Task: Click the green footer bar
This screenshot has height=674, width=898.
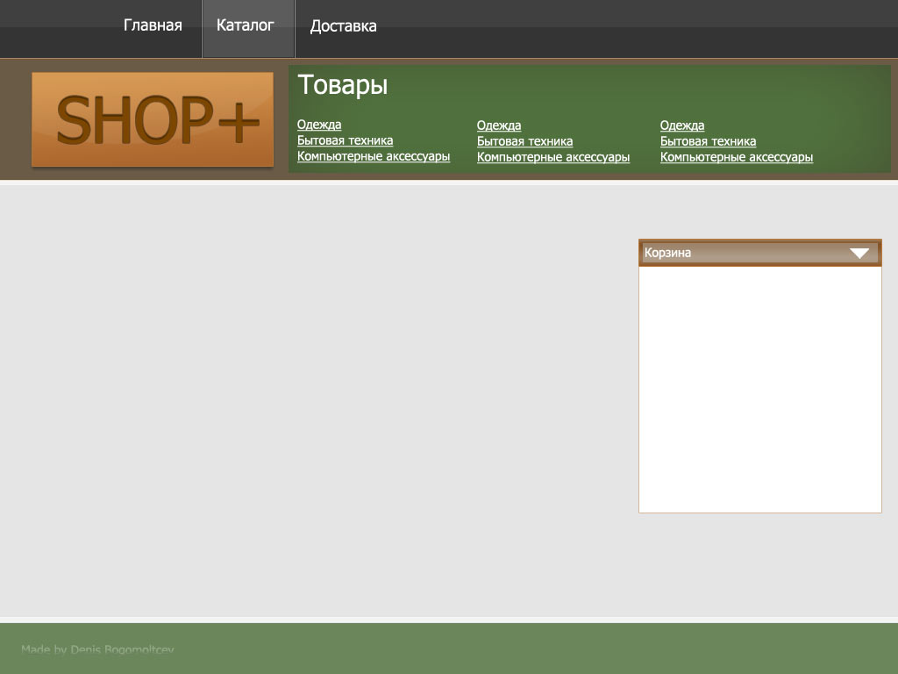Action: click(526, 649)
